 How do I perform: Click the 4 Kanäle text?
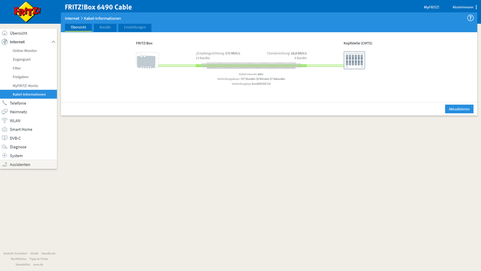point(300,58)
